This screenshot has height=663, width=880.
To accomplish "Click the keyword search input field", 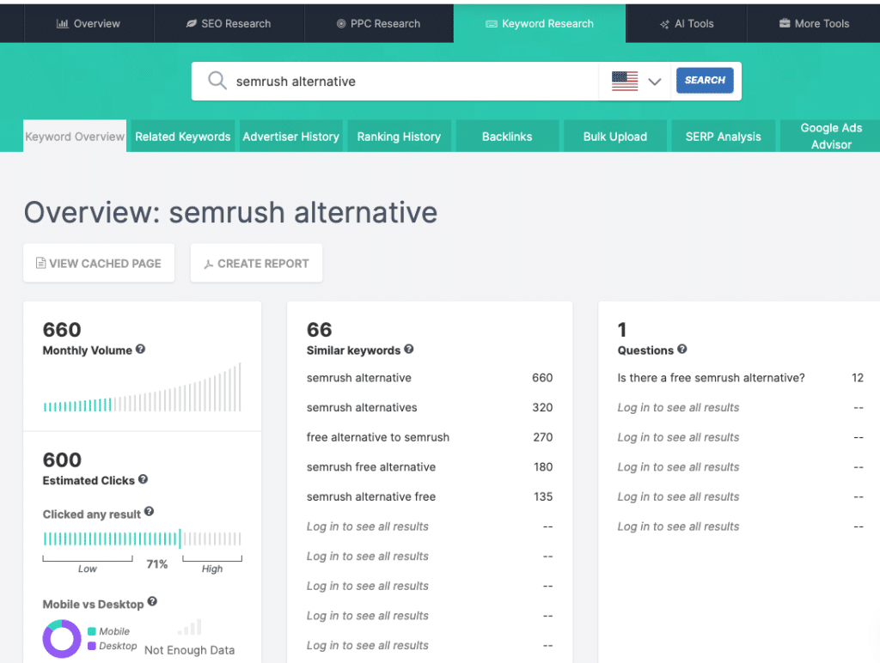I will (x=387, y=81).
